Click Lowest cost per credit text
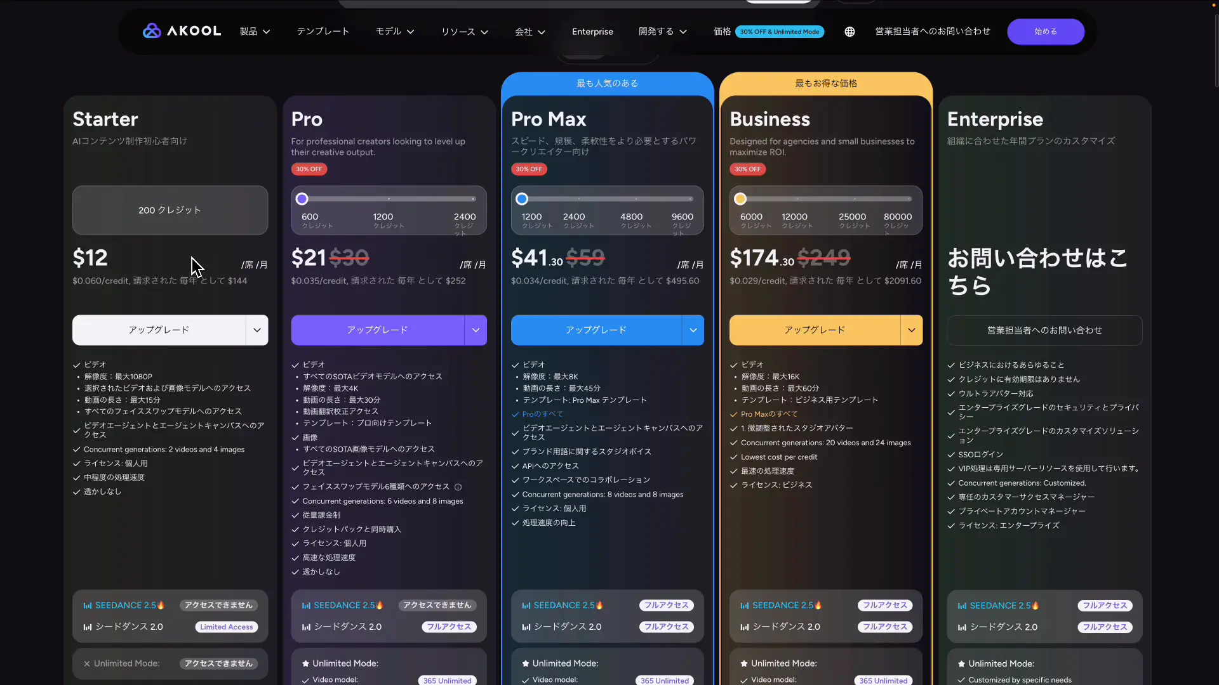The height and width of the screenshot is (685, 1219). [779, 457]
